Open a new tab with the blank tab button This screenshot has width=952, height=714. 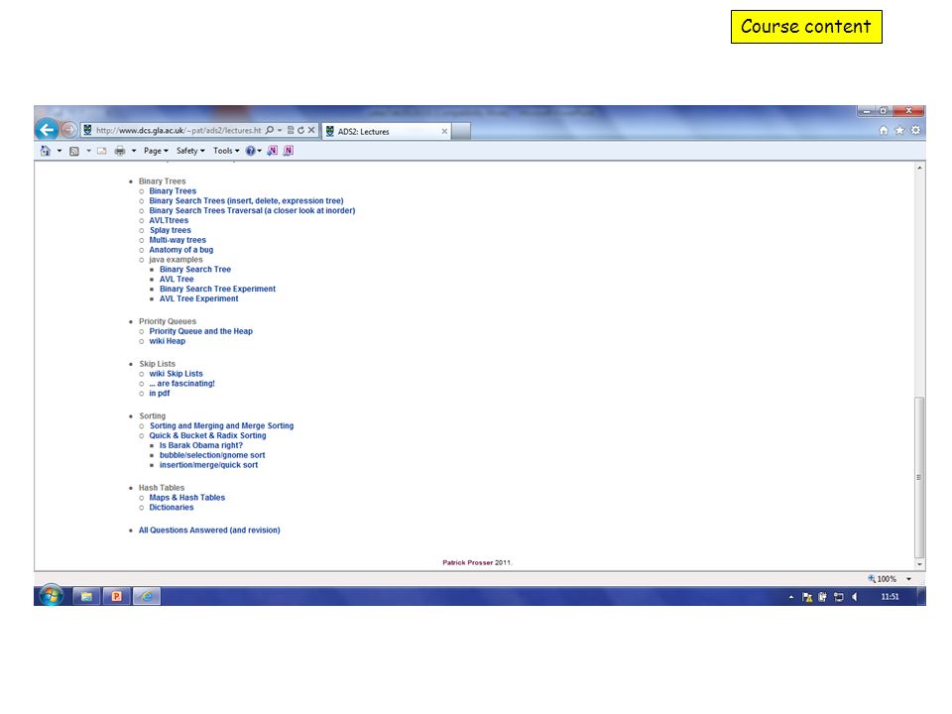pyautogui.click(x=461, y=131)
